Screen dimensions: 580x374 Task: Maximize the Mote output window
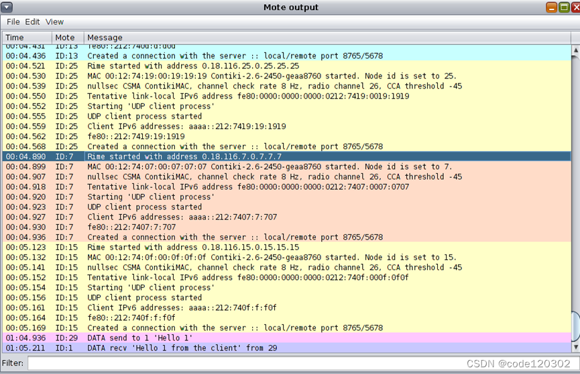click(x=564, y=7)
